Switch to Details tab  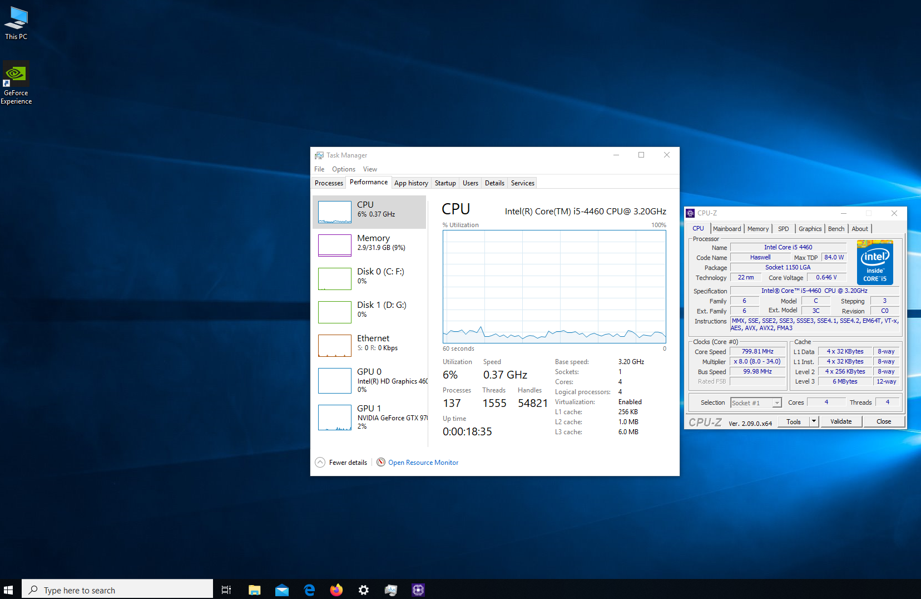494,183
